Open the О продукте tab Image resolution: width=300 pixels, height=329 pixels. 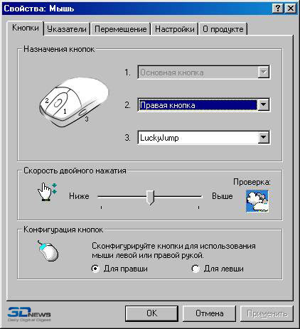[223, 29]
